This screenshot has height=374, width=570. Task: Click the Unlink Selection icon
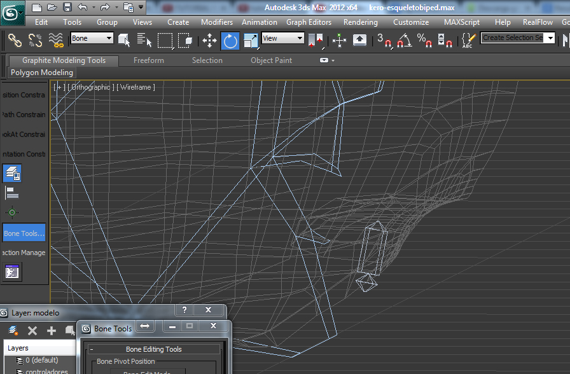pos(35,41)
